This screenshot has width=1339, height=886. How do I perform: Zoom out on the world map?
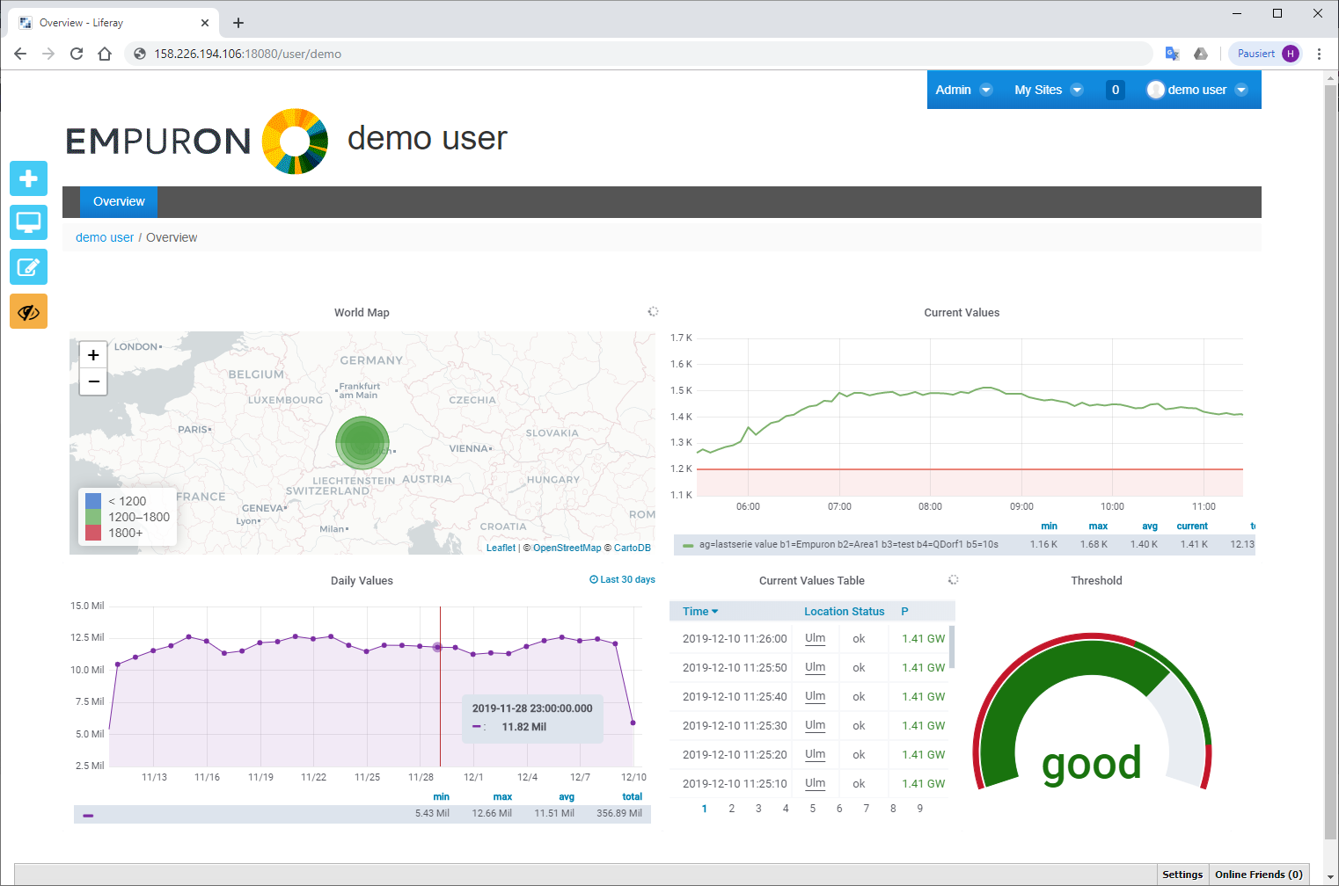[93, 381]
